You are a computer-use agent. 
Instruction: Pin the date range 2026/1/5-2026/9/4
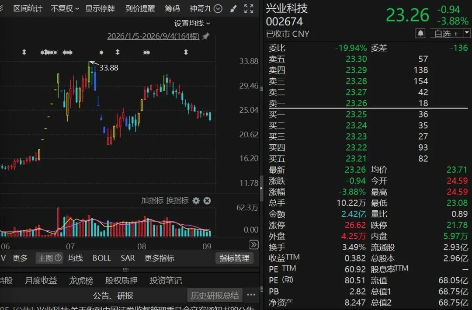205,36
